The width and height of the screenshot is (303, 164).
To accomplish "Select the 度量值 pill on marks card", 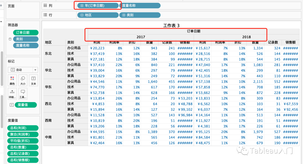I will coord(26,105).
